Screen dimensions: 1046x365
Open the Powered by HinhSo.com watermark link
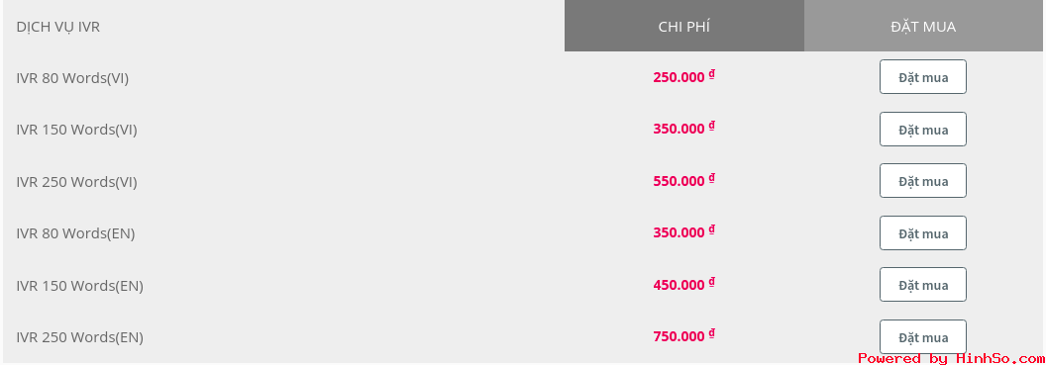pyautogui.click(x=951, y=358)
